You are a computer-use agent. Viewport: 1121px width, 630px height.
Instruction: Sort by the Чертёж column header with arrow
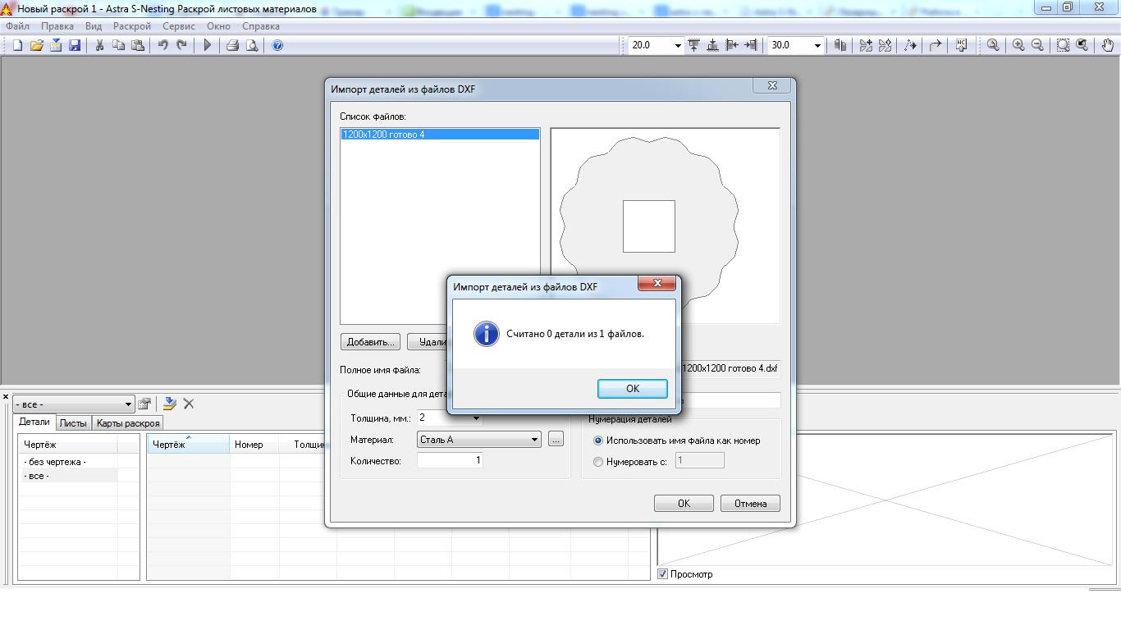(188, 445)
